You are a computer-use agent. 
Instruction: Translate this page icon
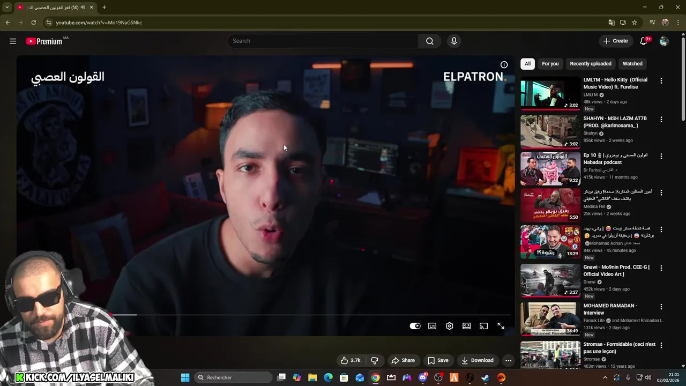click(612, 23)
